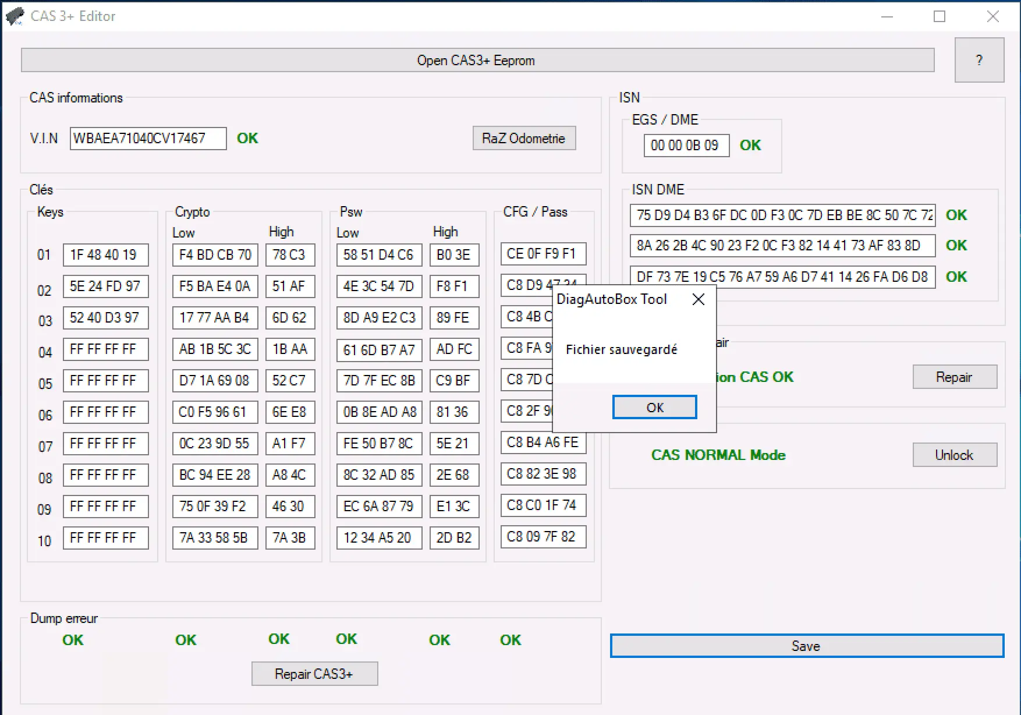Viewport: 1021px width, 715px height.
Task: Select ISN DME field starting 75 D9 D4
Action: click(x=782, y=215)
